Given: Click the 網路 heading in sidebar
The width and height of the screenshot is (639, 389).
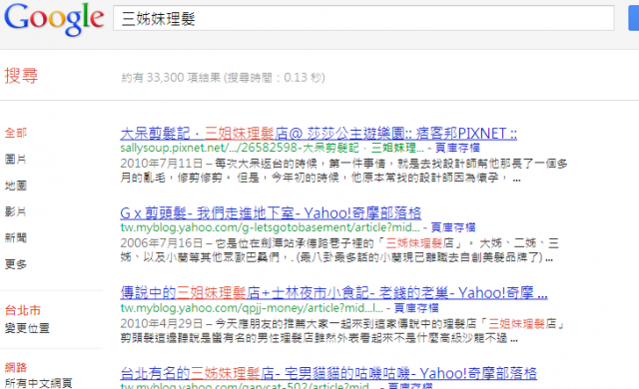Looking at the screenshot, I should point(16,367).
